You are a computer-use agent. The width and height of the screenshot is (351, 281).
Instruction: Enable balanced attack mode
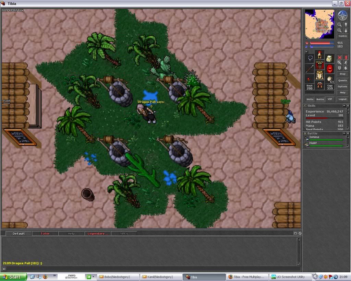tap(340, 63)
